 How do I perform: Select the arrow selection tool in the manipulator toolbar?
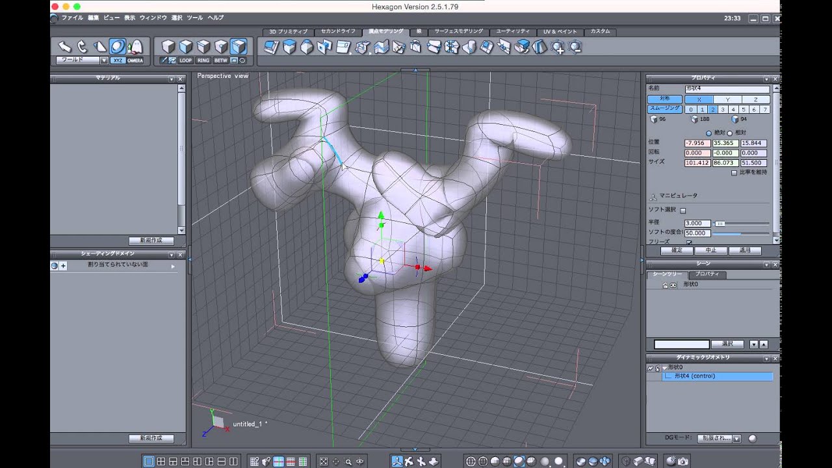tap(64, 46)
